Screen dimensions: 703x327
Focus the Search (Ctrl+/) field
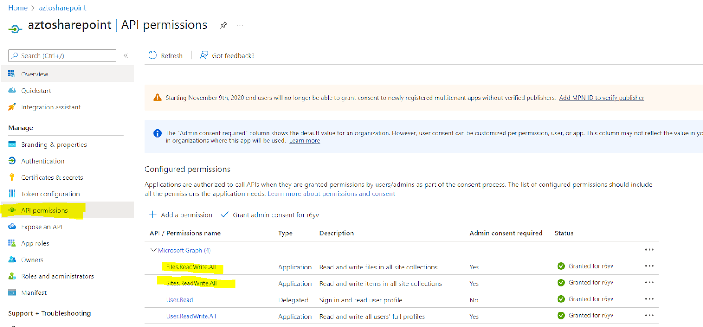coord(62,55)
